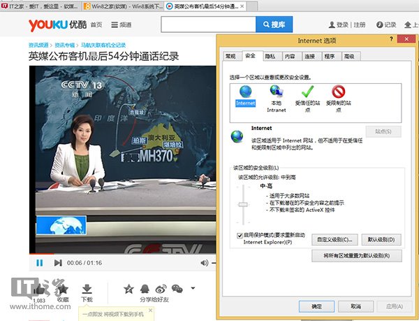Click the 搜库 search button
Screen dimensions: 419x321
[274, 24]
